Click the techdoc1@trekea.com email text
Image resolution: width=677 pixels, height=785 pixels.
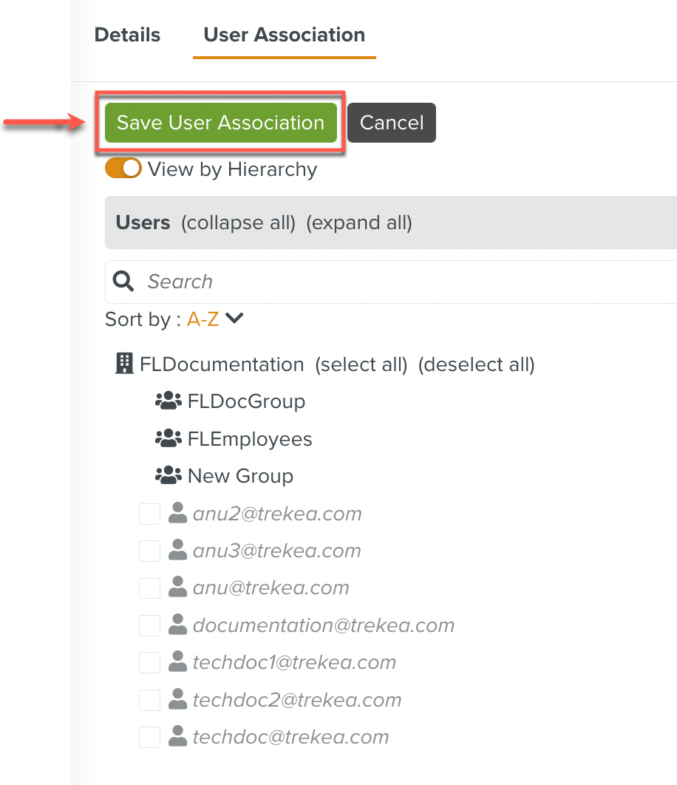(294, 662)
